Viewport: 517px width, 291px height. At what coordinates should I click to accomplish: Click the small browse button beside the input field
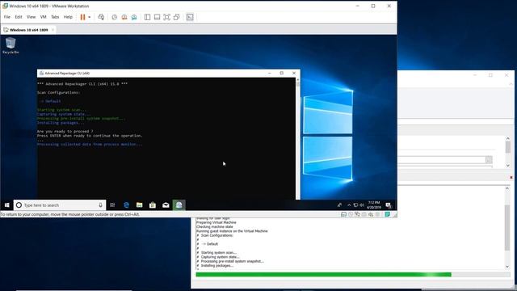pos(489,160)
